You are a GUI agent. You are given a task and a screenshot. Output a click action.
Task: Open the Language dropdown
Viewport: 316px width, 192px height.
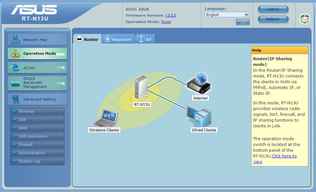[x=227, y=15]
